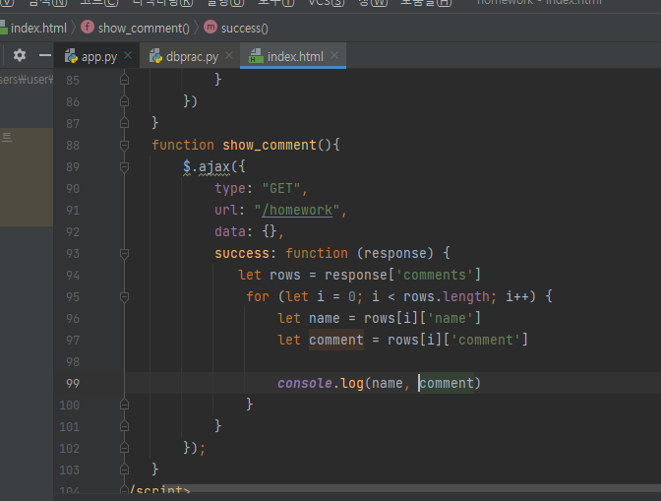Click fold end marker on line 100
The image size is (661, 501).
124,405
